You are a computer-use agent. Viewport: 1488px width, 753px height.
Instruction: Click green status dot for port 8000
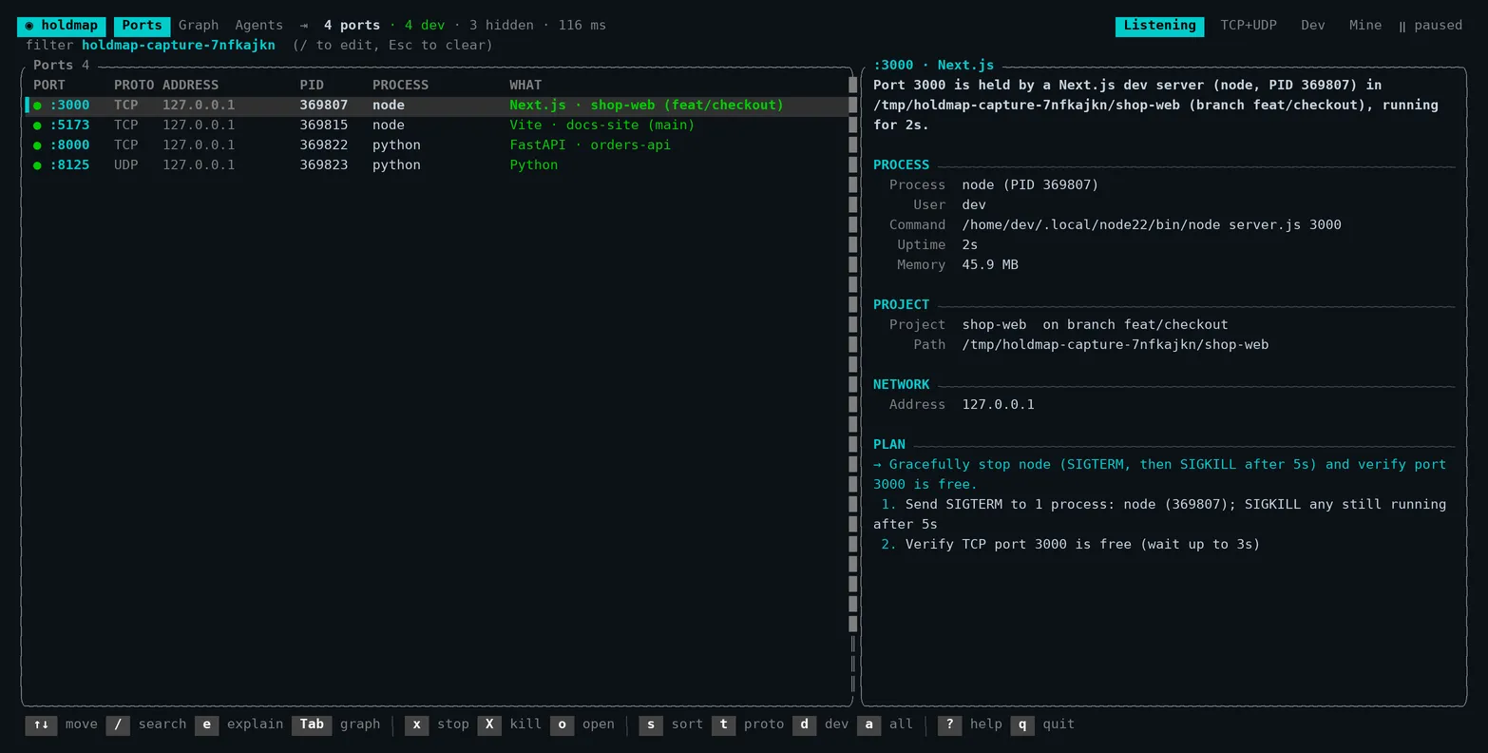[x=38, y=145]
